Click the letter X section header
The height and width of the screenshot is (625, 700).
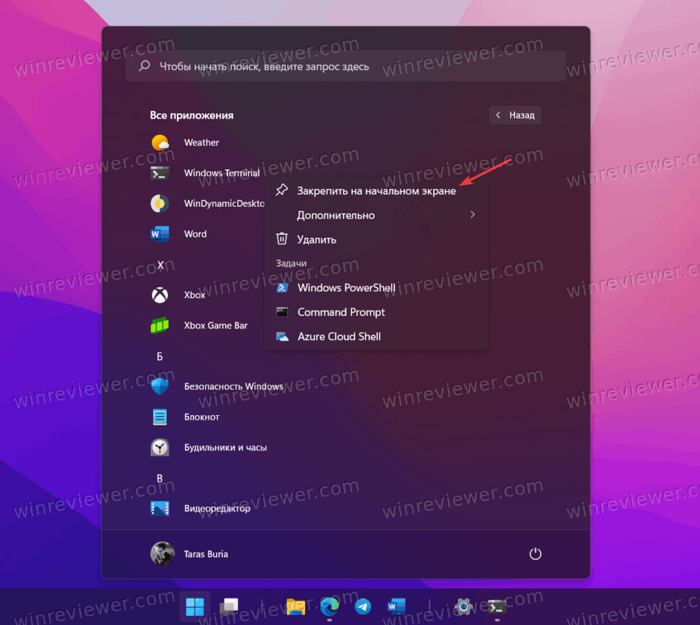(x=161, y=264)
